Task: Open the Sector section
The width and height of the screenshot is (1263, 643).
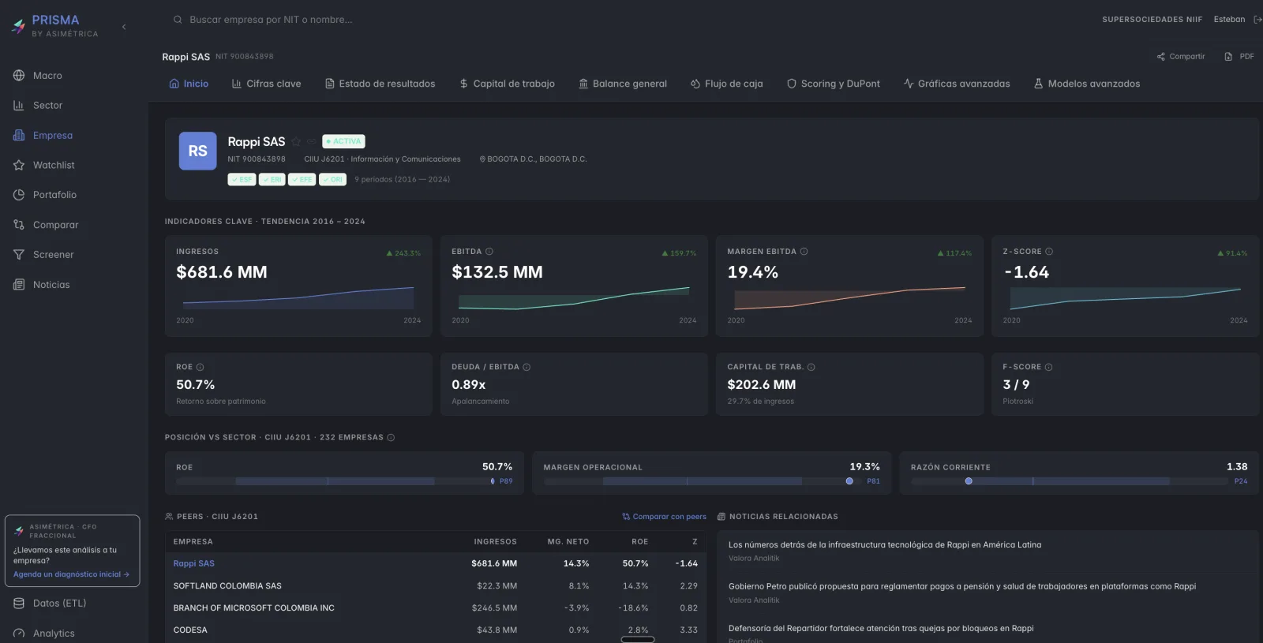Action: tap(47, 106)
